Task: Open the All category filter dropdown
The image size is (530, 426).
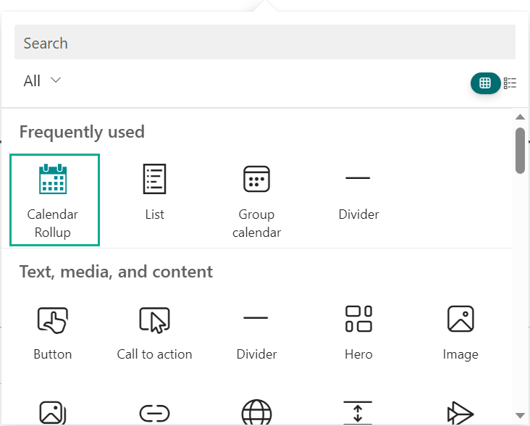Action: (x=42, y=81)
